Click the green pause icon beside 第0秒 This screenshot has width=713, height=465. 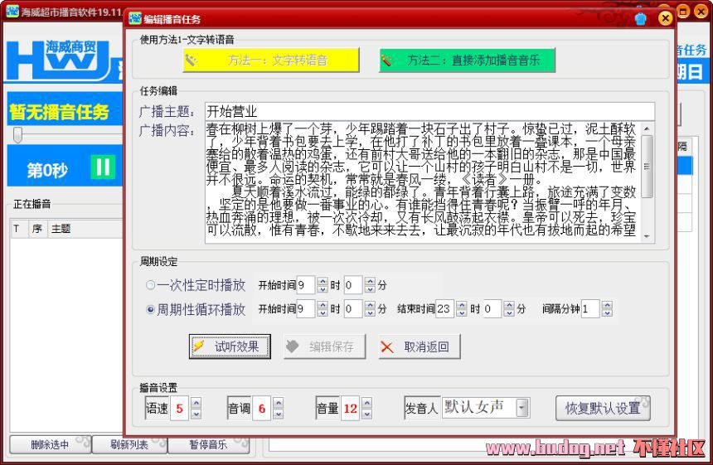tap(103, 168)
